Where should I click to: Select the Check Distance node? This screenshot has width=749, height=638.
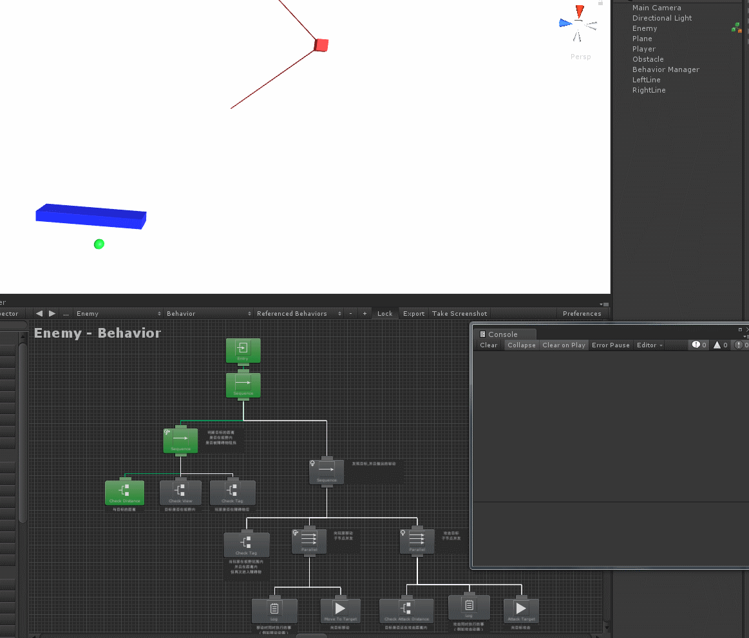pyautogui.click(x=125, y=493)
